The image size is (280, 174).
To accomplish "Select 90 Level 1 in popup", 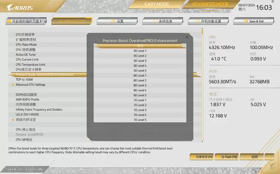I will 140,51.
